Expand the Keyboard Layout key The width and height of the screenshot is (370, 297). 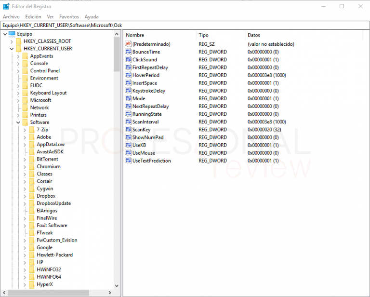18,93
